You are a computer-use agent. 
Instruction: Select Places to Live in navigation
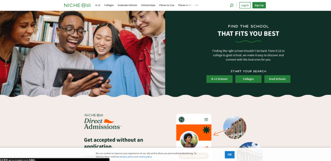[167, 5]
